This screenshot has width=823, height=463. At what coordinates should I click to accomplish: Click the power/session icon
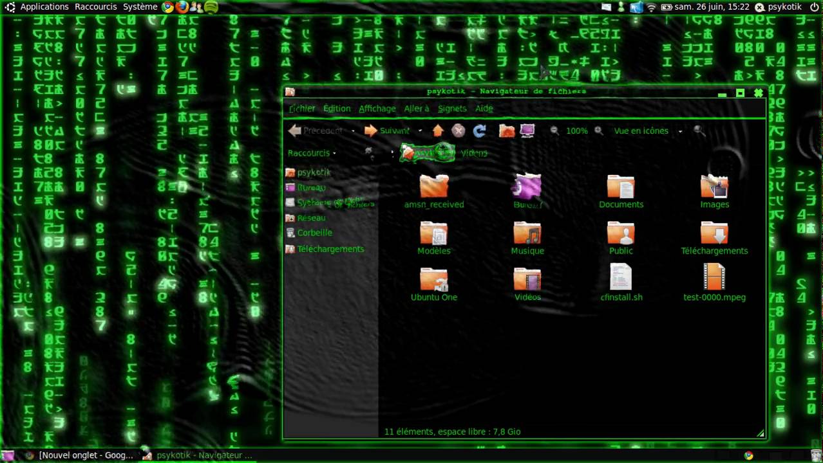813,7
